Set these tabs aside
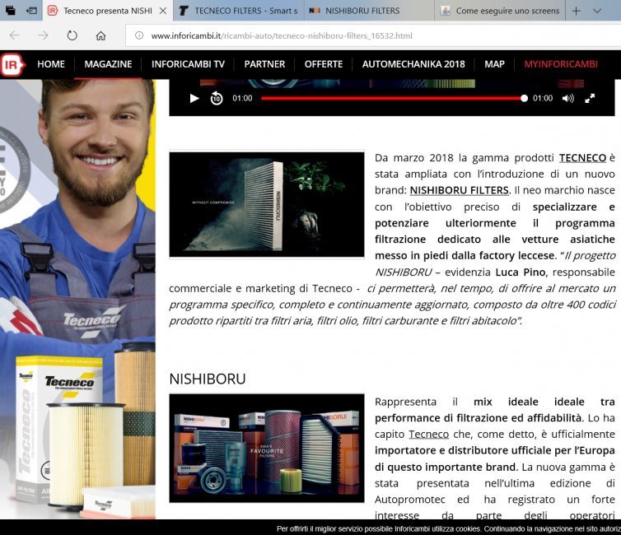This screenshot has height=535, width=621. [x=31, y=11]
